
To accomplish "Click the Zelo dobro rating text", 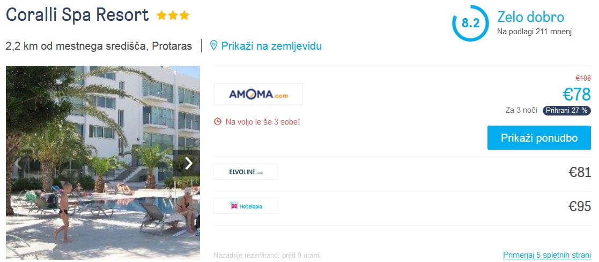I will (x=530, y=17).
